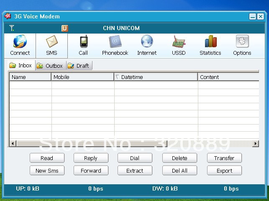View the Statistics bar chart
Viewport: 269px width, 201px height.
pyautogui.click(x=211, y=41)
